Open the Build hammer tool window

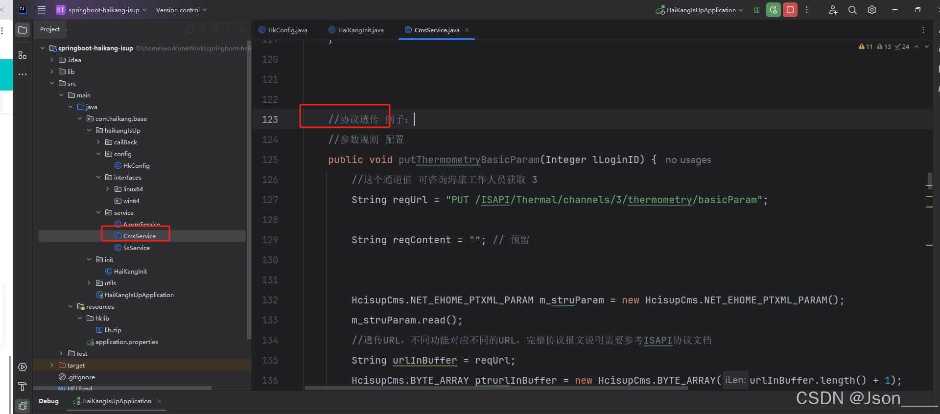23,387
